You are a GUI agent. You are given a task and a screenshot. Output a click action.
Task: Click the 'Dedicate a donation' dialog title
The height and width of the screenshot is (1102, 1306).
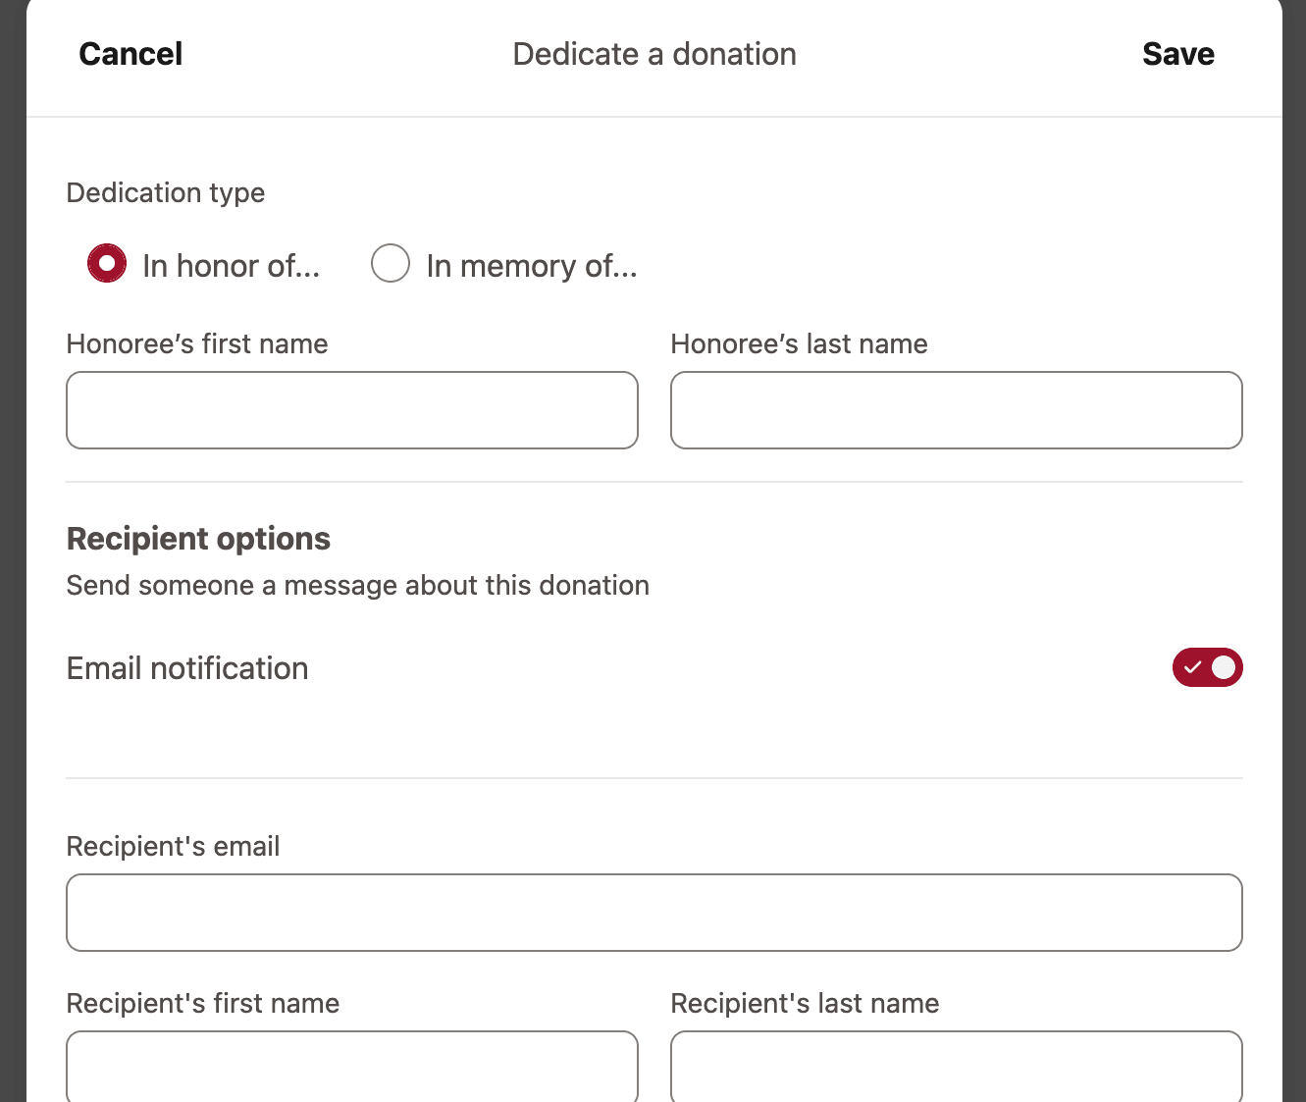coord(654,54)
